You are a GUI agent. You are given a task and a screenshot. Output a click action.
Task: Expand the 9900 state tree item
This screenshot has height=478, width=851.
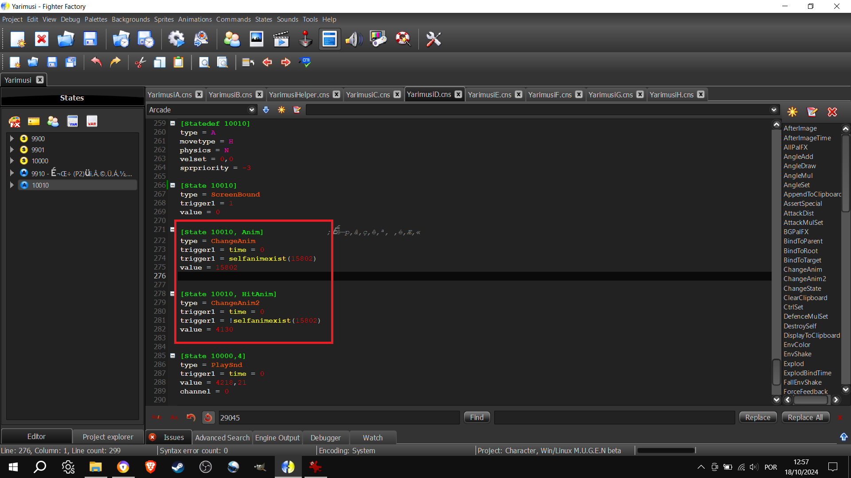12,139
